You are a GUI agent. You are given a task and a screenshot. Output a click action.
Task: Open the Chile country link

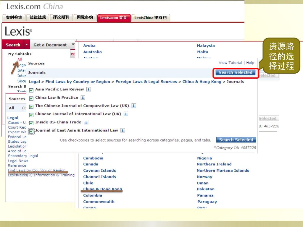point(88,183)
